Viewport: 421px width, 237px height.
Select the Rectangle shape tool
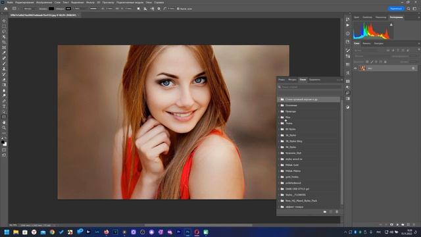[x=4, y=117]
